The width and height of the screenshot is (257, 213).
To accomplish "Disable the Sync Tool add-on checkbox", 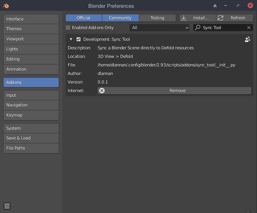I will [79, 39].
